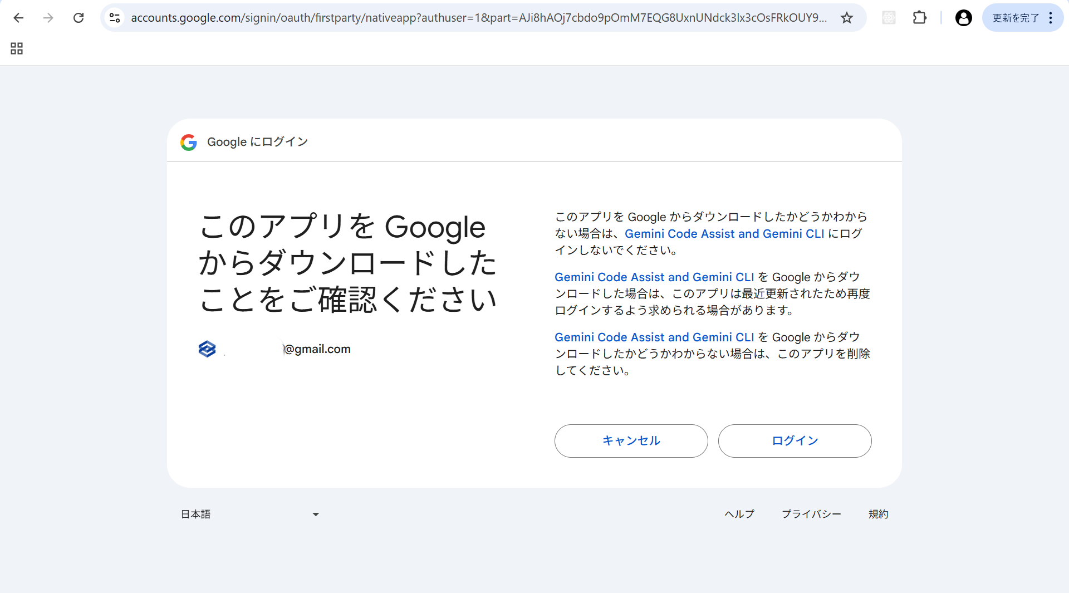The width and height of the screenshot is (1069, 593).
Task: Click the heading このアプリを Google からダウンロードした
Action: [347, 263]
